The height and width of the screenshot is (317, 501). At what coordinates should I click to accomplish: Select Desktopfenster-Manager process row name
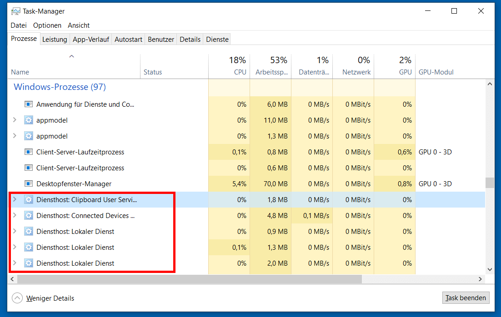(x=74, y=184)
